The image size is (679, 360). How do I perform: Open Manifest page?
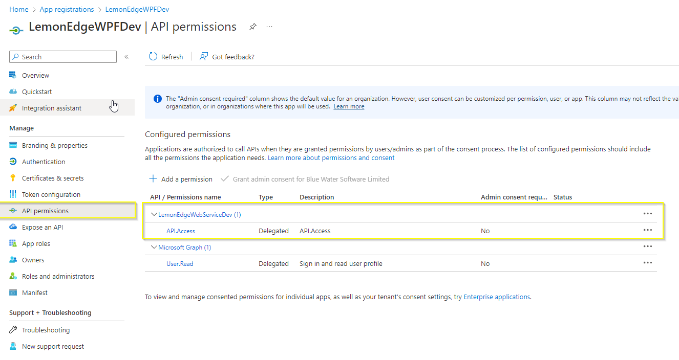[35, 292]
